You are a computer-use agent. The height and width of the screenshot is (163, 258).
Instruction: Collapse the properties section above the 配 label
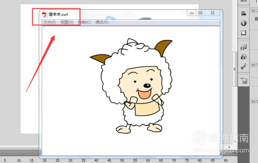pos(253,11)
